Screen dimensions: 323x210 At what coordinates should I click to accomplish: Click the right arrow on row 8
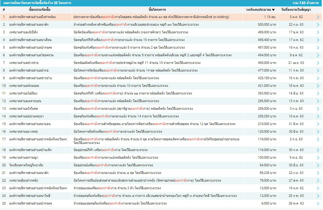pyautogui.click(x=318, y=71)
